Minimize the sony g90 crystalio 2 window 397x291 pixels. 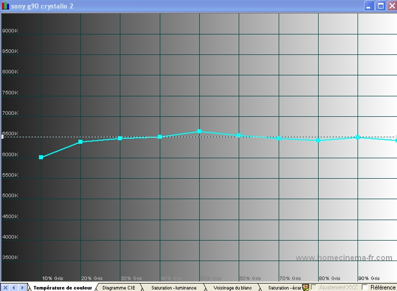click(369, 6)
